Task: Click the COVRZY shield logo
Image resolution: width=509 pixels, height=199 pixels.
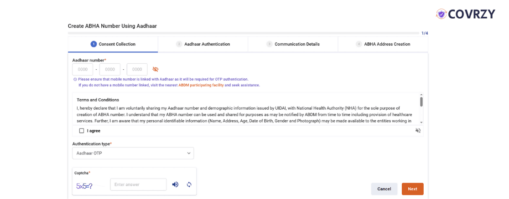Action: coord(441,14)
